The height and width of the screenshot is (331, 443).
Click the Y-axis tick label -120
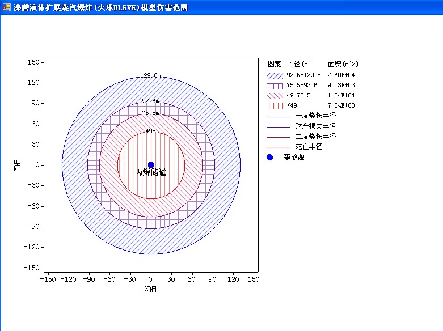tap(32, 247)
